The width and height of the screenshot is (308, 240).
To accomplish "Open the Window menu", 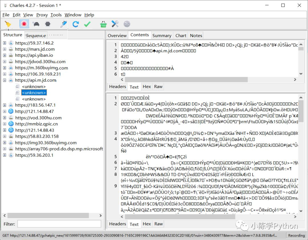I will click(x=73, y=15).
